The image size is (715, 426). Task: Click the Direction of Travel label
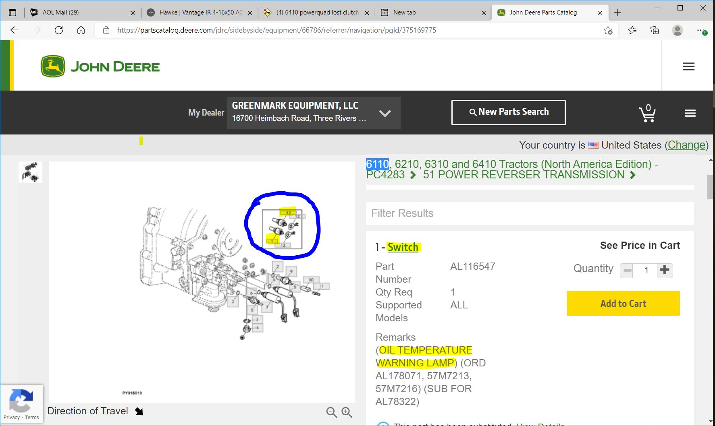[x=87, y=411]
